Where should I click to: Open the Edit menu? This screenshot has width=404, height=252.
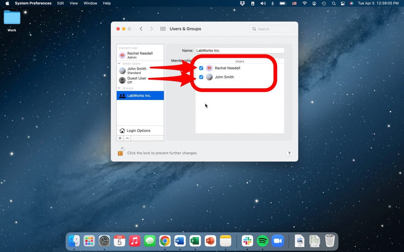(x=60, y=3)
